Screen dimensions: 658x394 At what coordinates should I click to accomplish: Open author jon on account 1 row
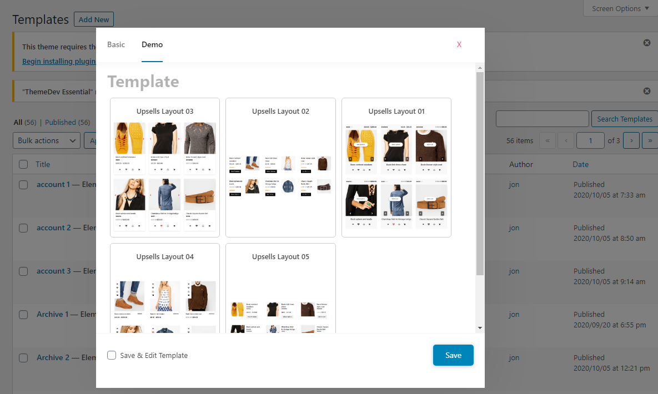click(514, 185)
